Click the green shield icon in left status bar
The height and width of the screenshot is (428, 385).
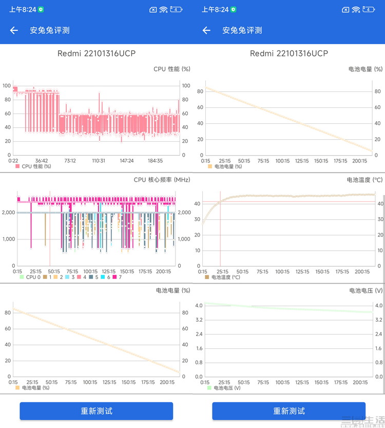pyautogui.click(x=41, y=9)
